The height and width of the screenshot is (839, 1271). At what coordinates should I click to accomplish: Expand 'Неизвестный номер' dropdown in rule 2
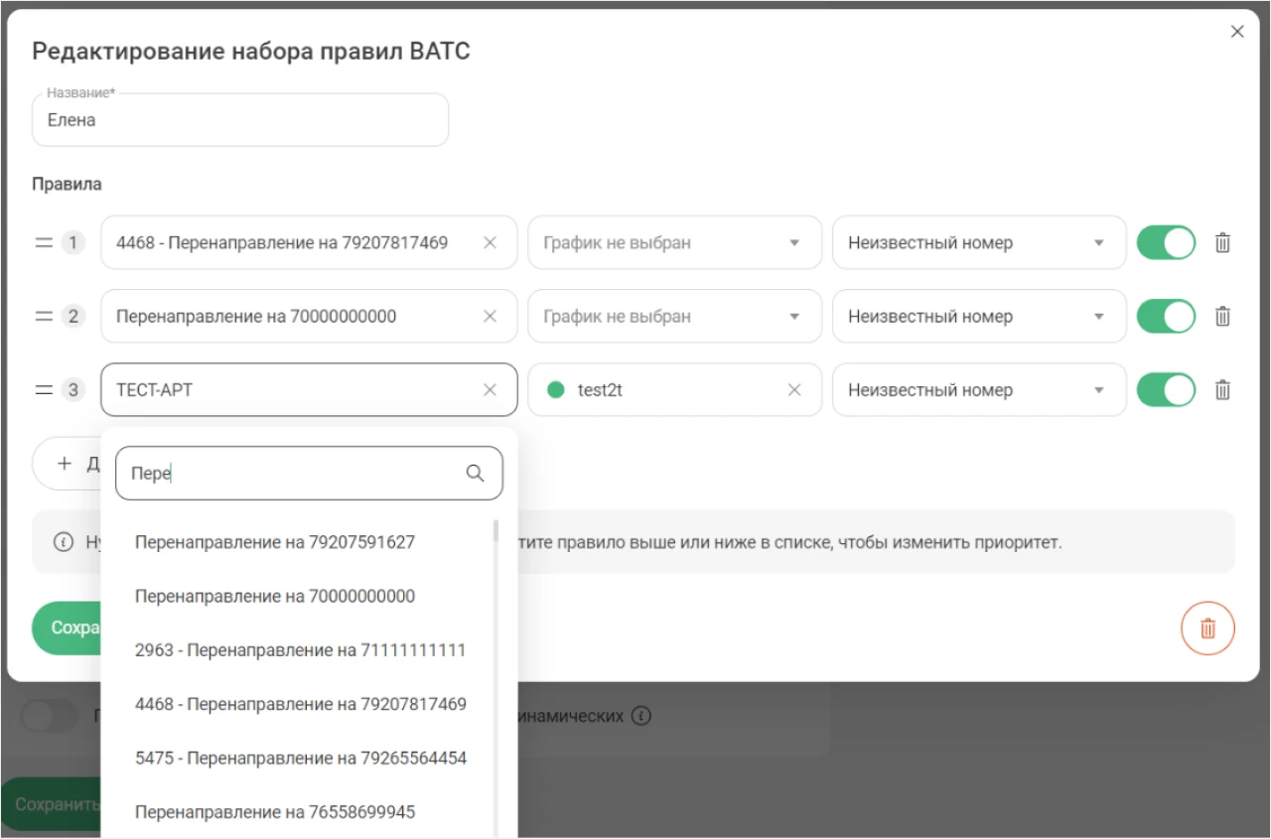point(979,317)
